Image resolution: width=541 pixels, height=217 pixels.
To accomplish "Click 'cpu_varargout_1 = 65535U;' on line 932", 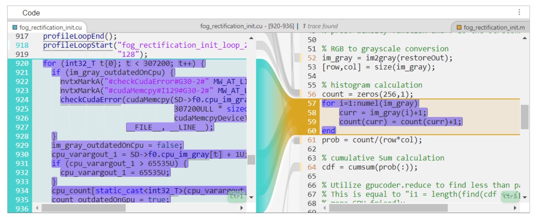I will [115, 172].
